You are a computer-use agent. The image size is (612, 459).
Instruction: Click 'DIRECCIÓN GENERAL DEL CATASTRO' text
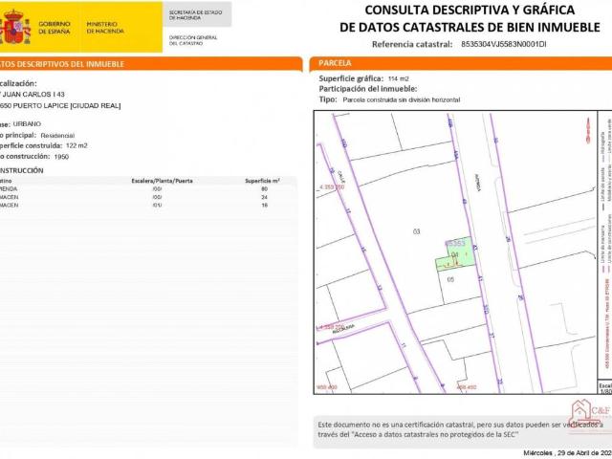[x=193, y=40]
